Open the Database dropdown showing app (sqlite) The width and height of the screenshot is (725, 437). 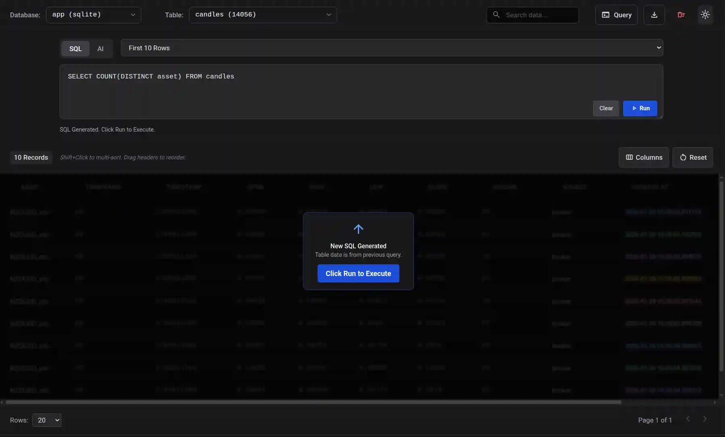[x=93, y=15]
